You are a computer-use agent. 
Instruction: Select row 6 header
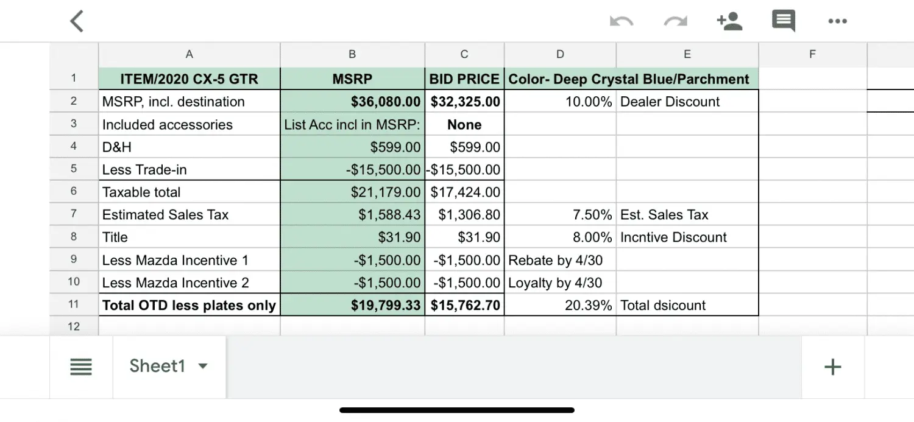tap(74, 192)
